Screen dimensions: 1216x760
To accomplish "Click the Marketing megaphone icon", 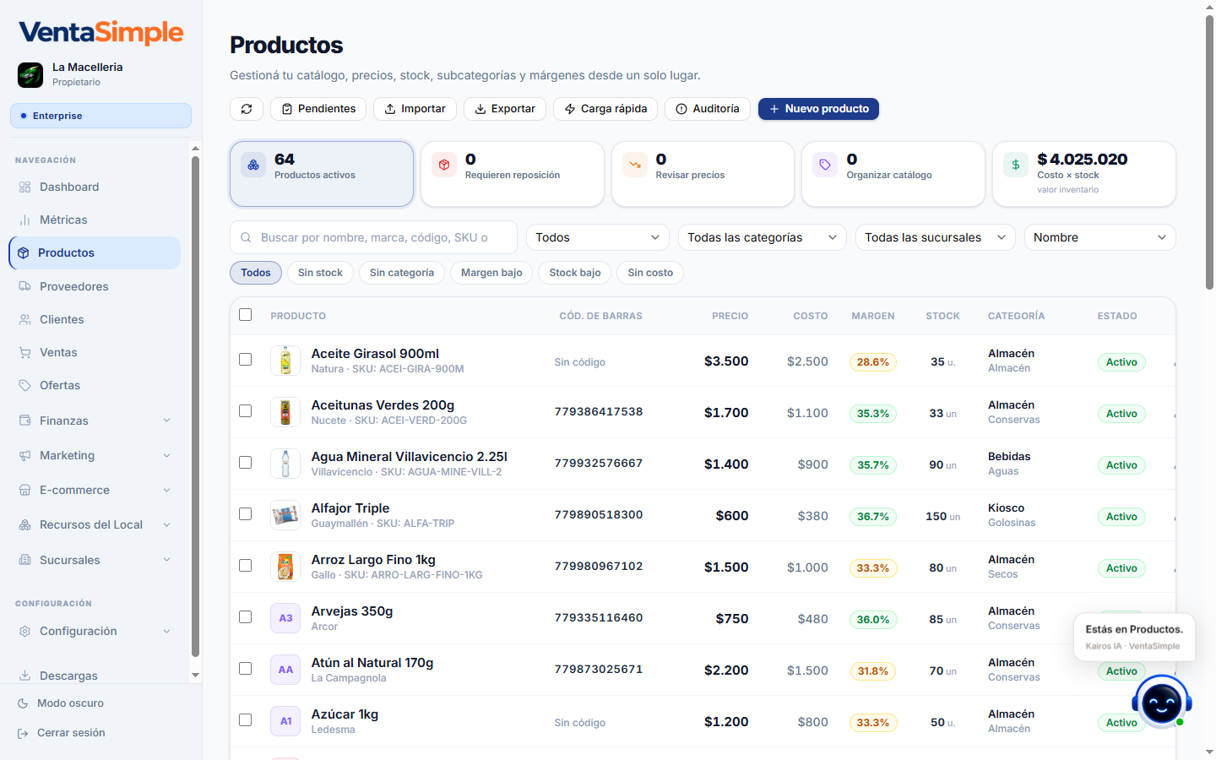I will [24, 455].
